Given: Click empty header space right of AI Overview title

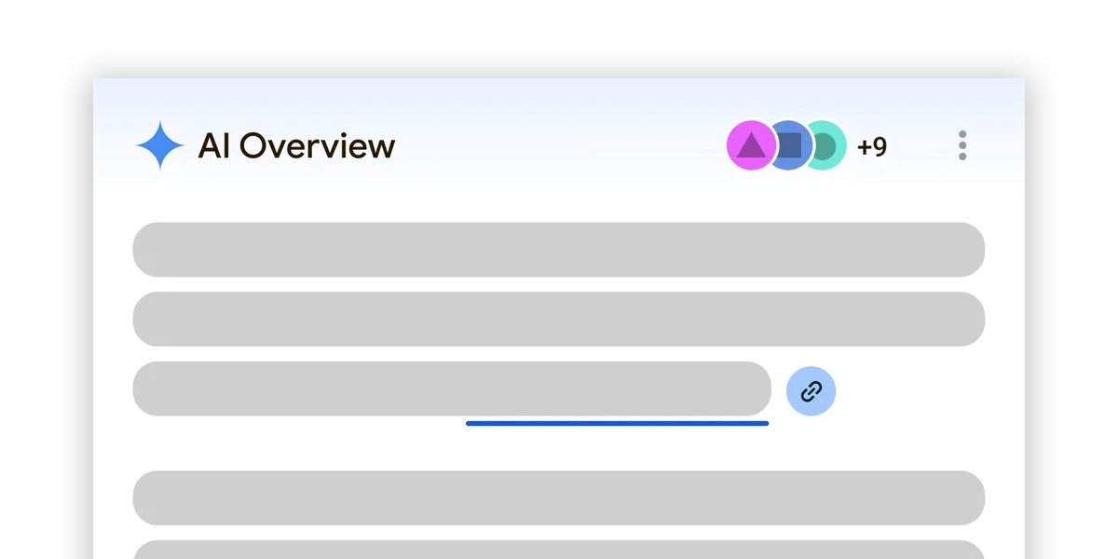Looking at the screenshot, I should click(559, 145).
